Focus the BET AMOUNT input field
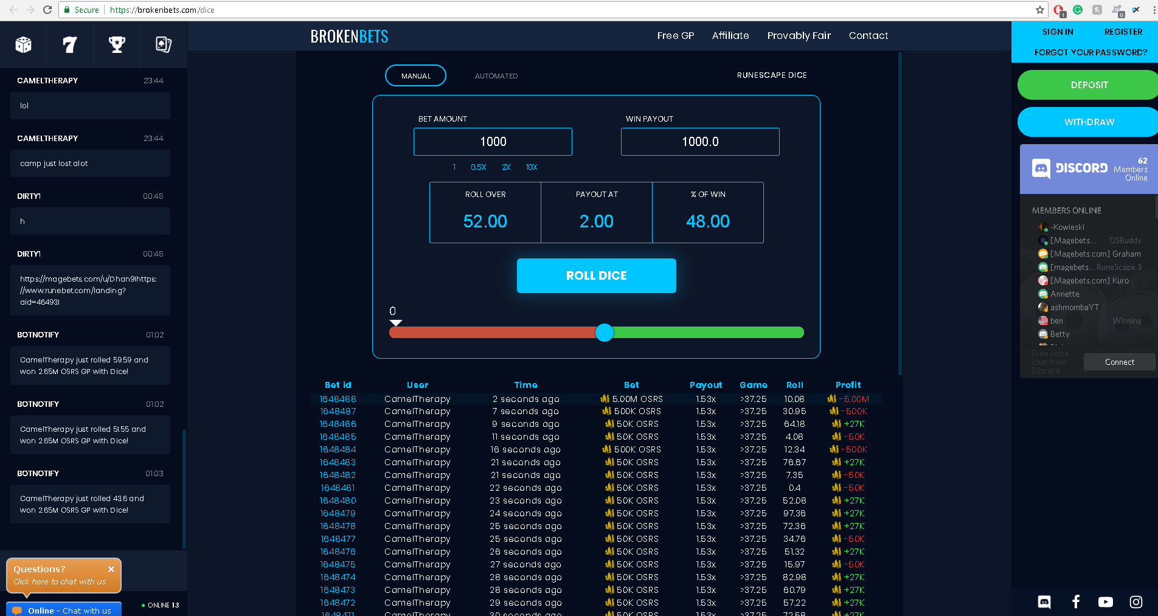1158x616 pixels. coord(493,142)
